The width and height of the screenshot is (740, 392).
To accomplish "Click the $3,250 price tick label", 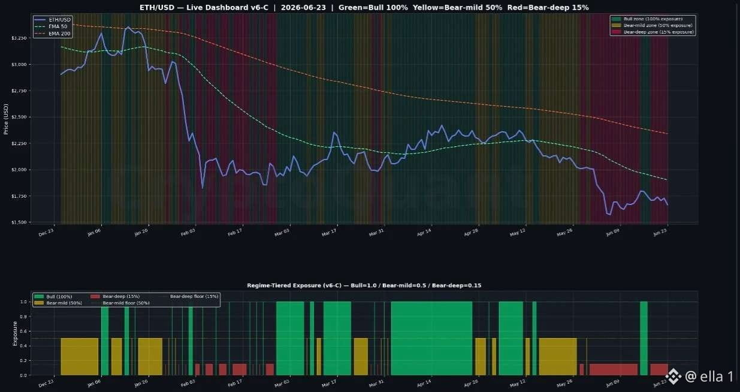I will click(x=19, y=38).
